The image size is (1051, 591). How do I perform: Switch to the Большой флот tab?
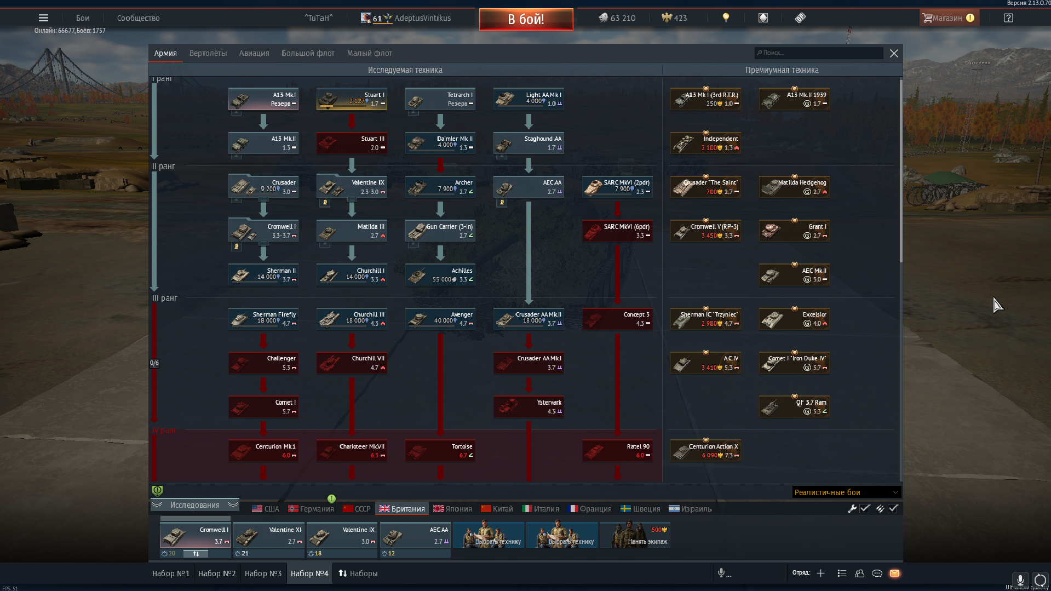pyautogui.click(x=308, y=53)
